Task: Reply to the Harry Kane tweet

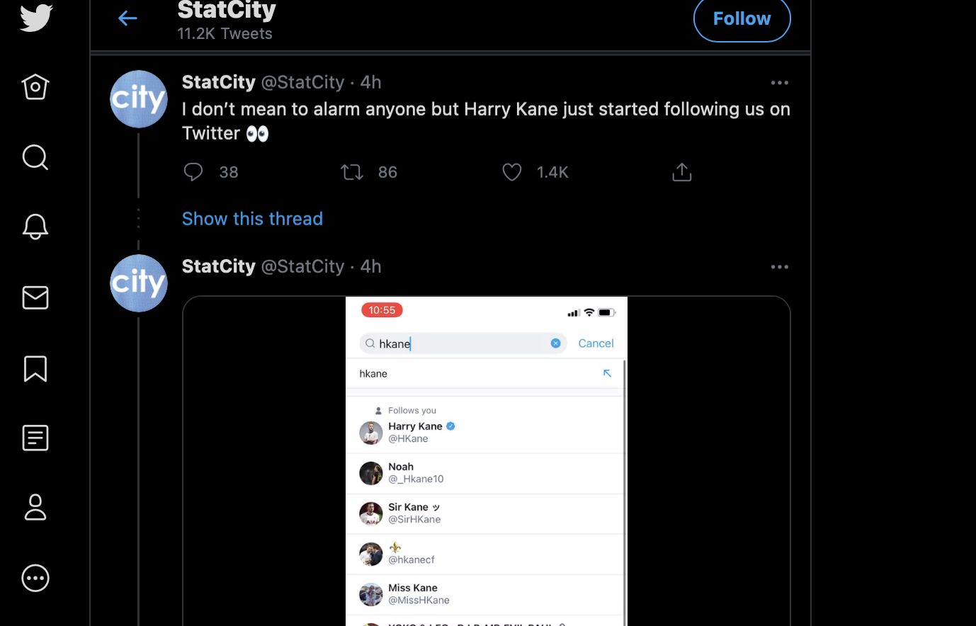Action: click(193, 172)
